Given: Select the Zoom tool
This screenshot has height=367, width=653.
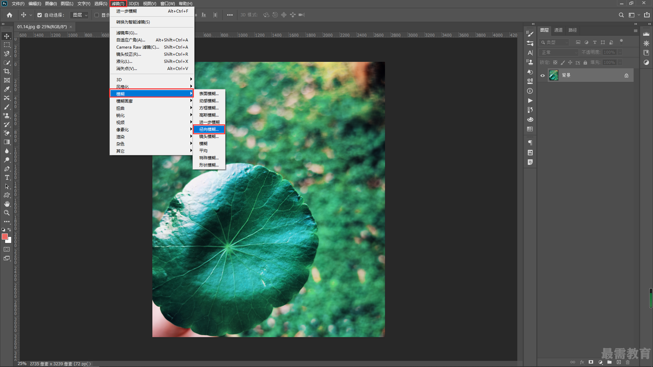Looking at the screenshot, I should click(7, 213).
